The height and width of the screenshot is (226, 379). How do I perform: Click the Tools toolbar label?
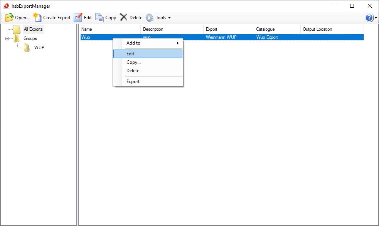tap(161, 18)
